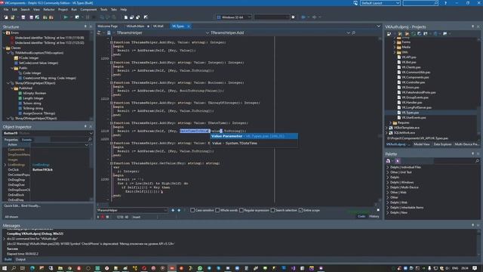Switch to Events tab in Object Inspector
Viewport: 483px width, 272px height.
point(27,140)
